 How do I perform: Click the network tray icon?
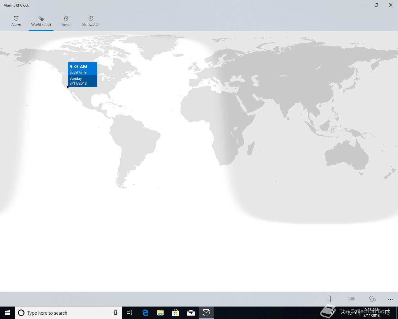tap(350, 313)
